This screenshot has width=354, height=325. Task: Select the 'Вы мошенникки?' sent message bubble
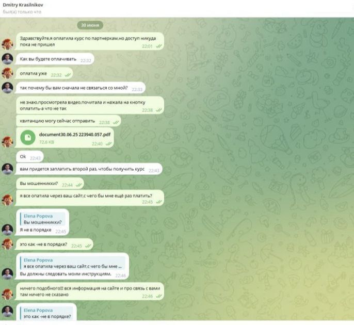click(50, 184)
